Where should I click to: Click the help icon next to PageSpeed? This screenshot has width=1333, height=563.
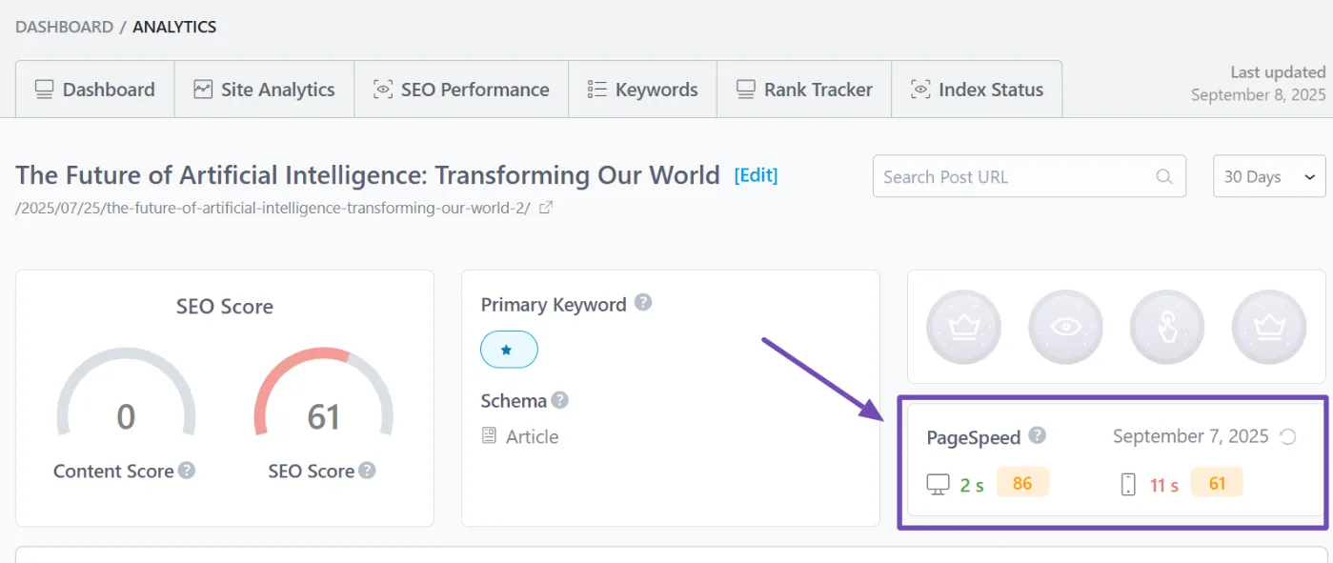pos(1037,435)
